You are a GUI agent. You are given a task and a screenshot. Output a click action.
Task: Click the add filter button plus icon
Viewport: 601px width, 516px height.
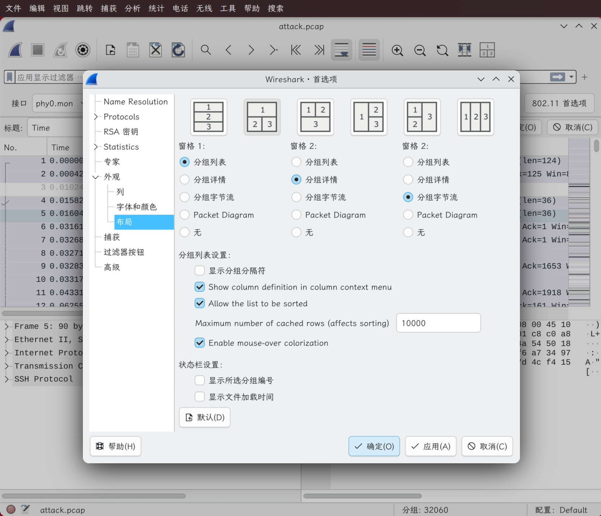pos(584,77)
